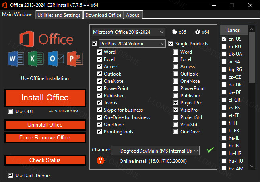Open the Download Office tab

[x=103, y=15]
